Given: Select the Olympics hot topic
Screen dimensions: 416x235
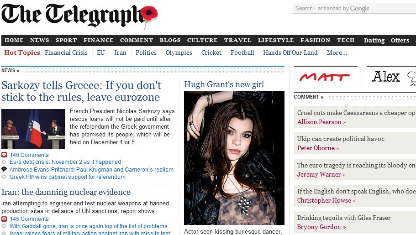Looking at the screenshot, I should pos(179,53).
